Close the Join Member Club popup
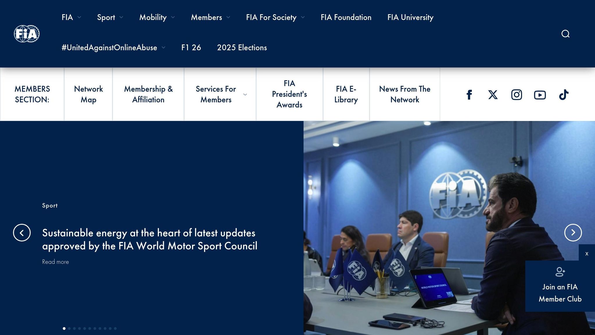 587,254
